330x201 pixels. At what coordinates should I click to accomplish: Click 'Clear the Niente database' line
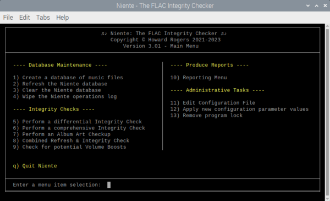click(x=57, y=90)
